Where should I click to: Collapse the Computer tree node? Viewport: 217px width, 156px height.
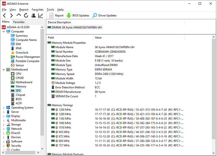[4, 32]
